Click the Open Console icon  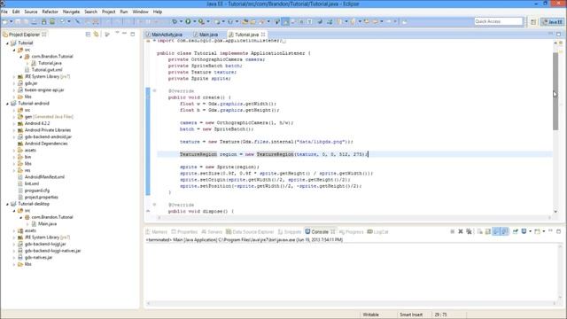click(x=538, y=231)
